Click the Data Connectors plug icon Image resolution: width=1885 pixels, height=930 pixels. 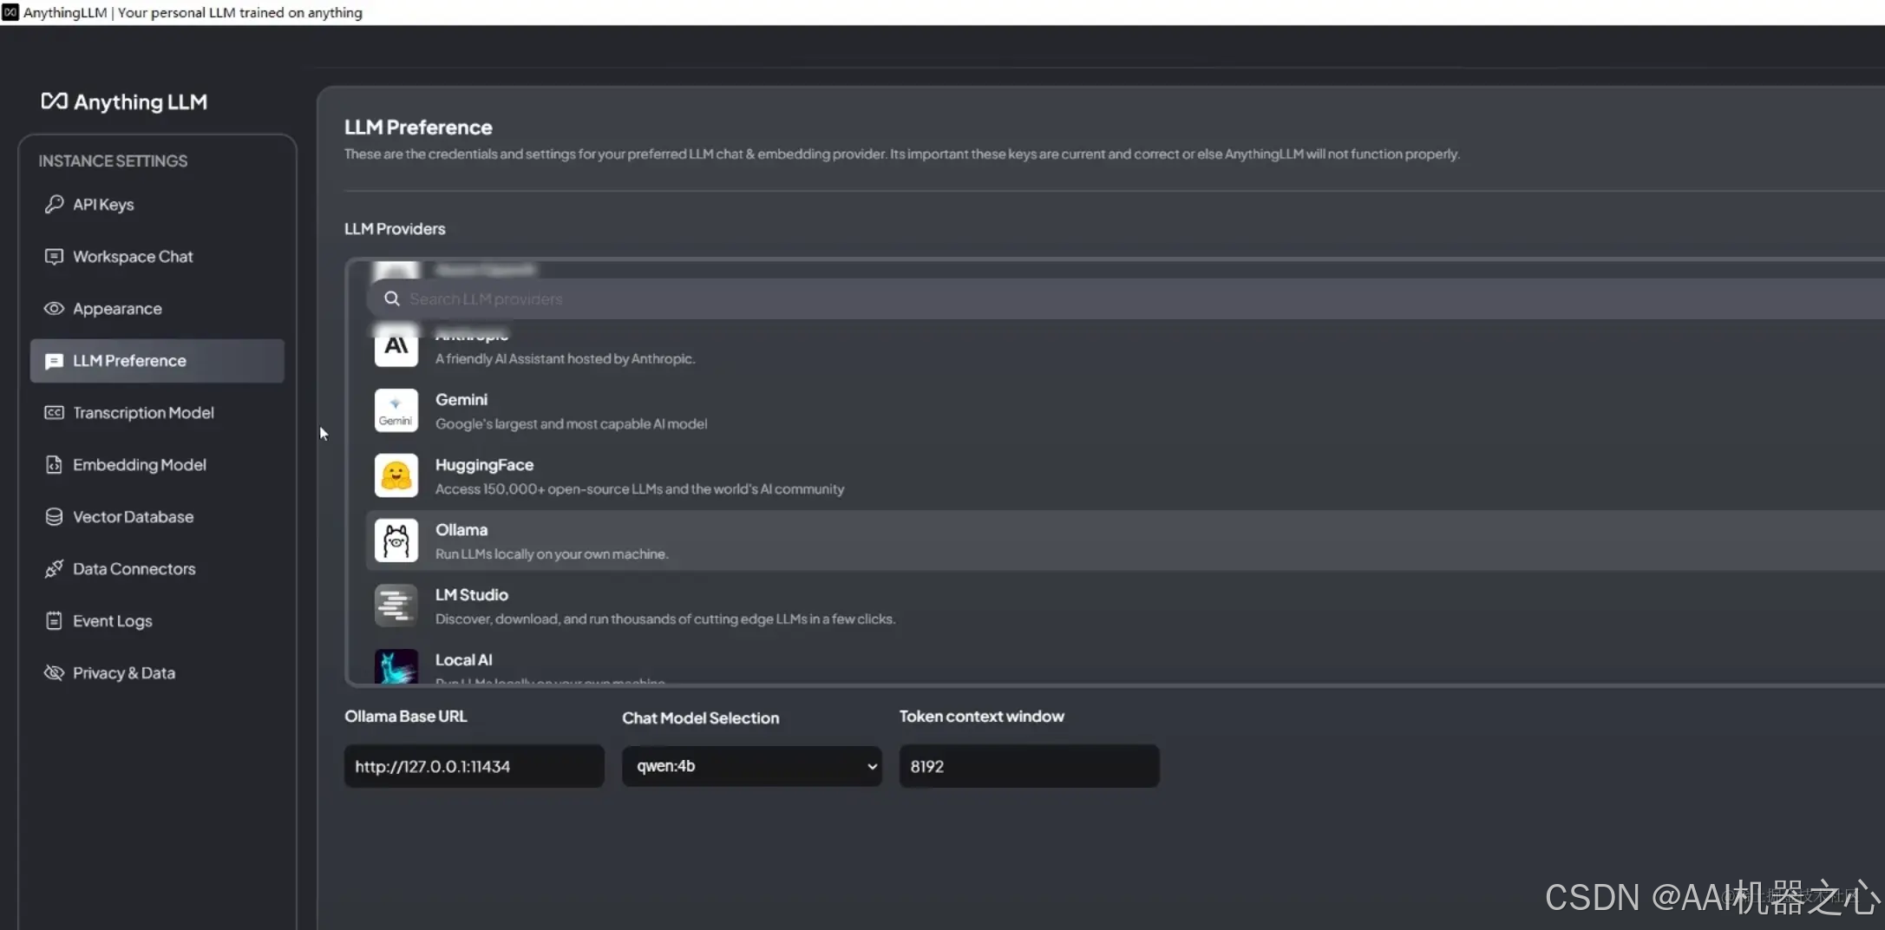click(54, 568)
